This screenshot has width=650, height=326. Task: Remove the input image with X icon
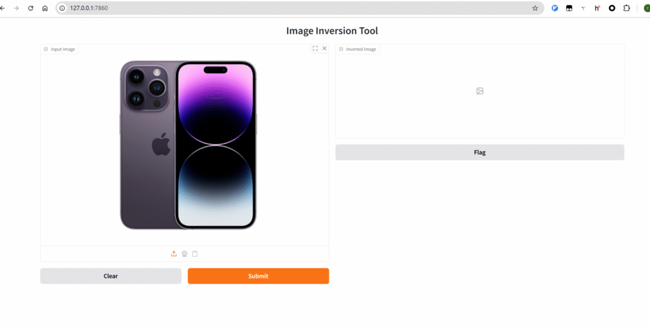(x=324, y=48)
